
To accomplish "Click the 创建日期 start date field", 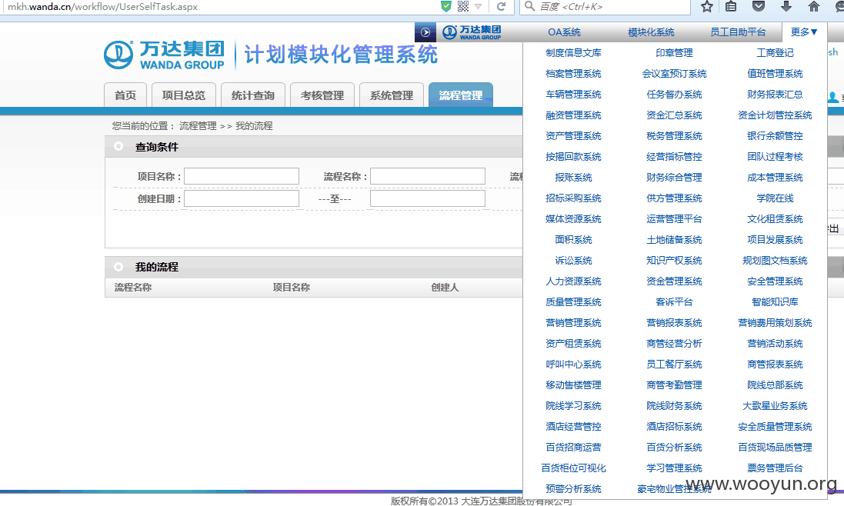I will tap(242, 198).
